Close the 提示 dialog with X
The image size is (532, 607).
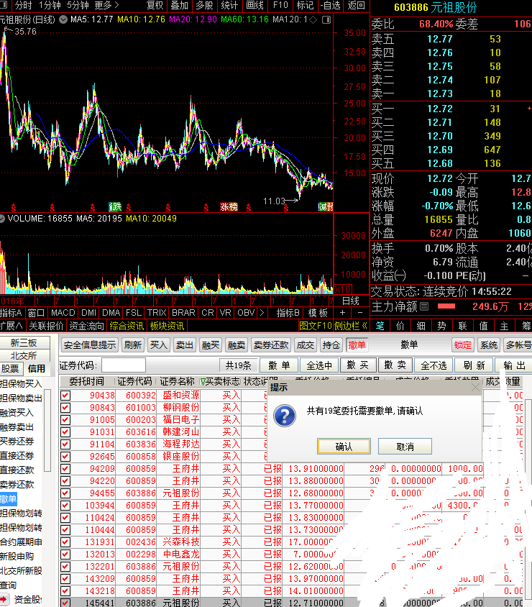pos(475,388)
